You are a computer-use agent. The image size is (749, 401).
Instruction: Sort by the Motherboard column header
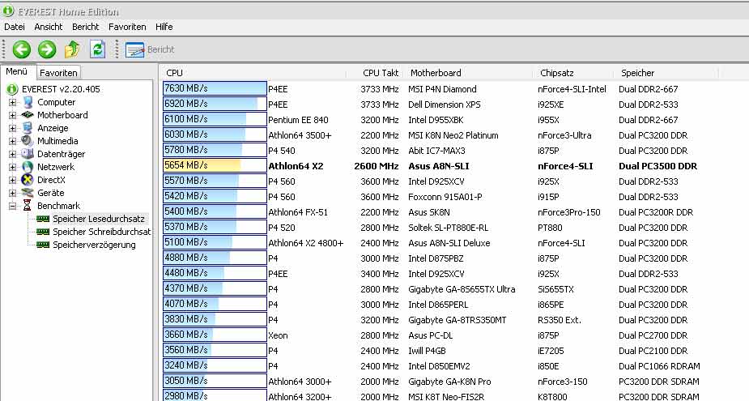click(469, 73)
